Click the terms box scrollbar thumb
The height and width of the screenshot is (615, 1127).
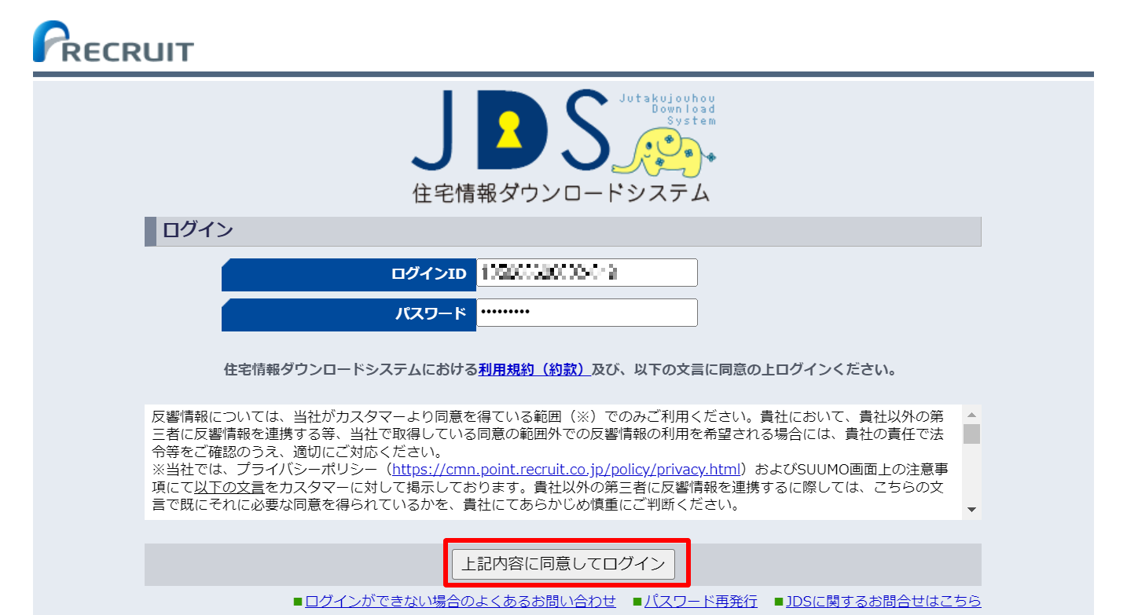(x=972, y=434)
